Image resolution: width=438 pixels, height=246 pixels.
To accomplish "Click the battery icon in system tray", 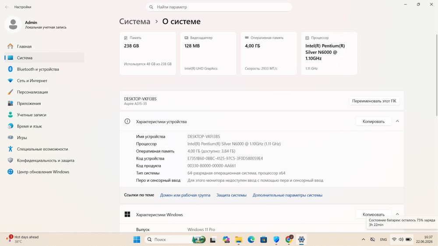I will (408, 239).
